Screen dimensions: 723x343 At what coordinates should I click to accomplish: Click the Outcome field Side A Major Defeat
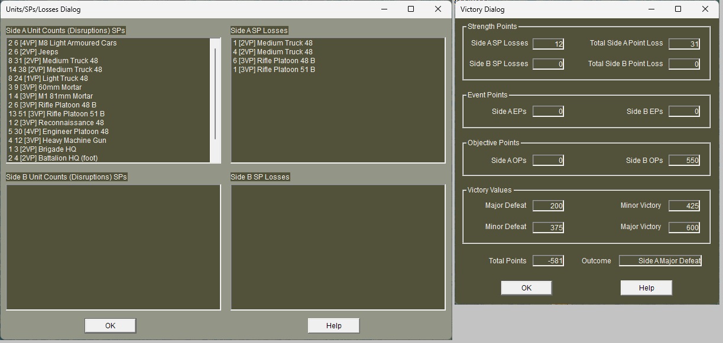tap(660, 260)
